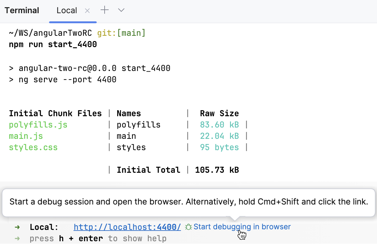Click the debug session tooltip popup
This screenshot has height=245, width=377.
click(x=188, y=202)
